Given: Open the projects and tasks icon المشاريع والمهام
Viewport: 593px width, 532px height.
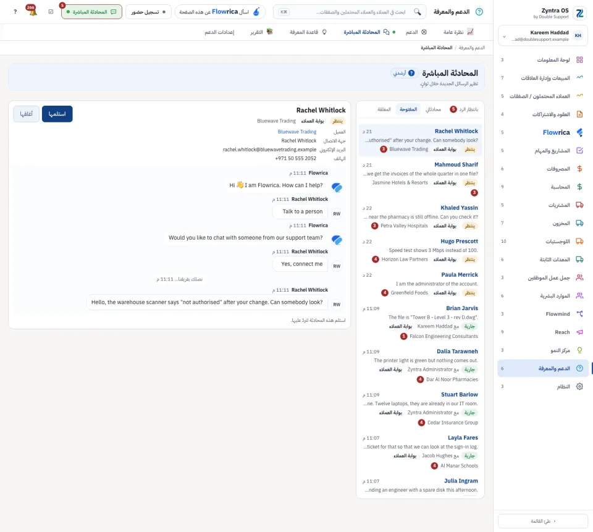Looking at the screenshot, I should (579, 151).
